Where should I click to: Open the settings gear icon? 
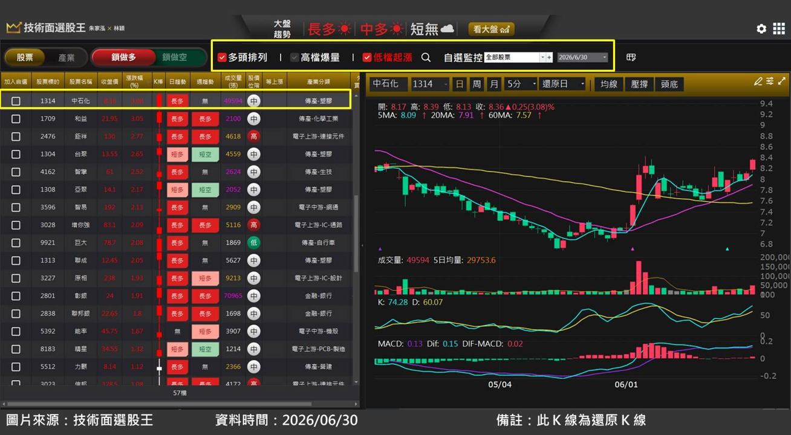coord(761,29)
